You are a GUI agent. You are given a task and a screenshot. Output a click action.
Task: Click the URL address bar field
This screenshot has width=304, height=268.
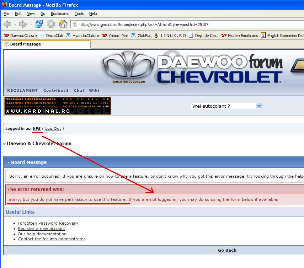(x=187, y=25)
